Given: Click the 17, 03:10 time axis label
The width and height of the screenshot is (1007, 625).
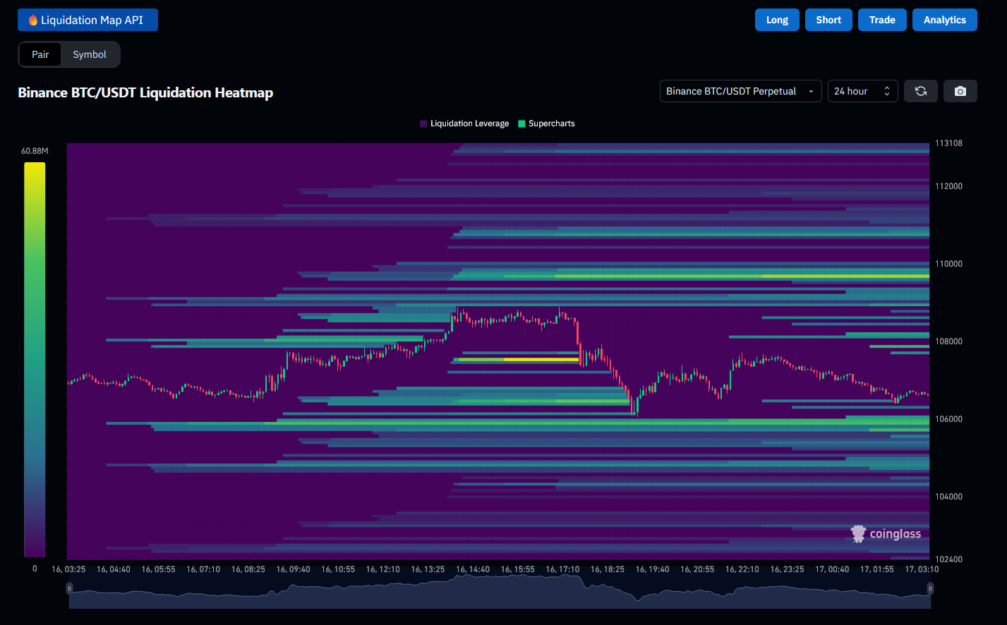Looking at the screenshot, I should [922, 569].
